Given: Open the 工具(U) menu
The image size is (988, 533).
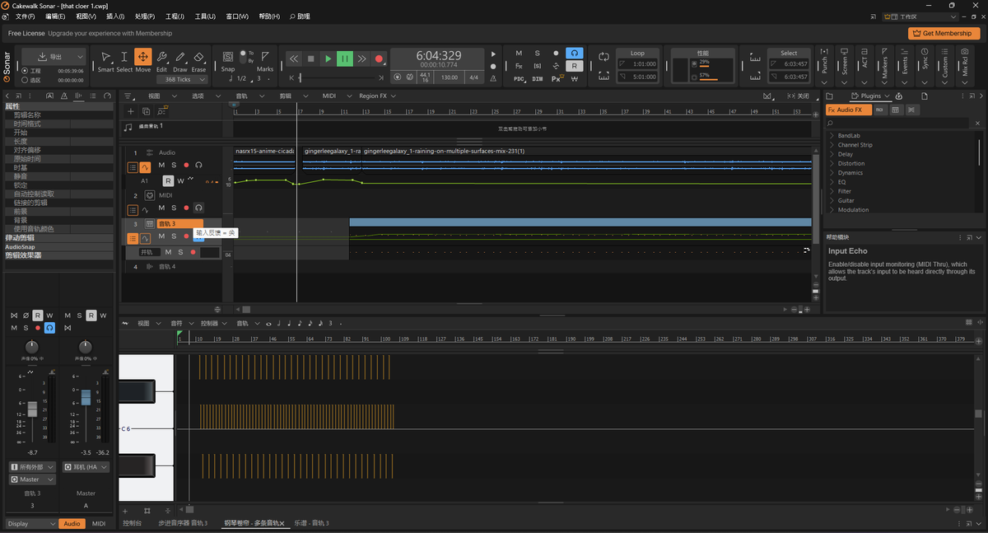Looking at the screenshot, I should point(205,16).
